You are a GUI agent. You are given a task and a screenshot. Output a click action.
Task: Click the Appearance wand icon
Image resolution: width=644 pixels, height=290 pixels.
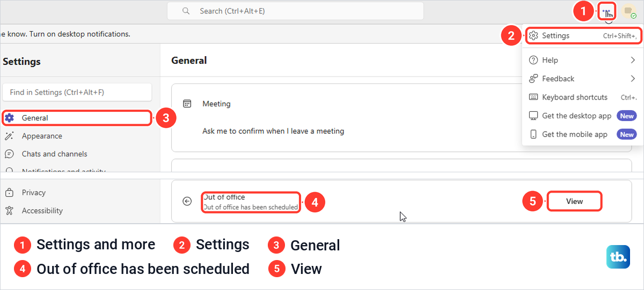(9, 136)
